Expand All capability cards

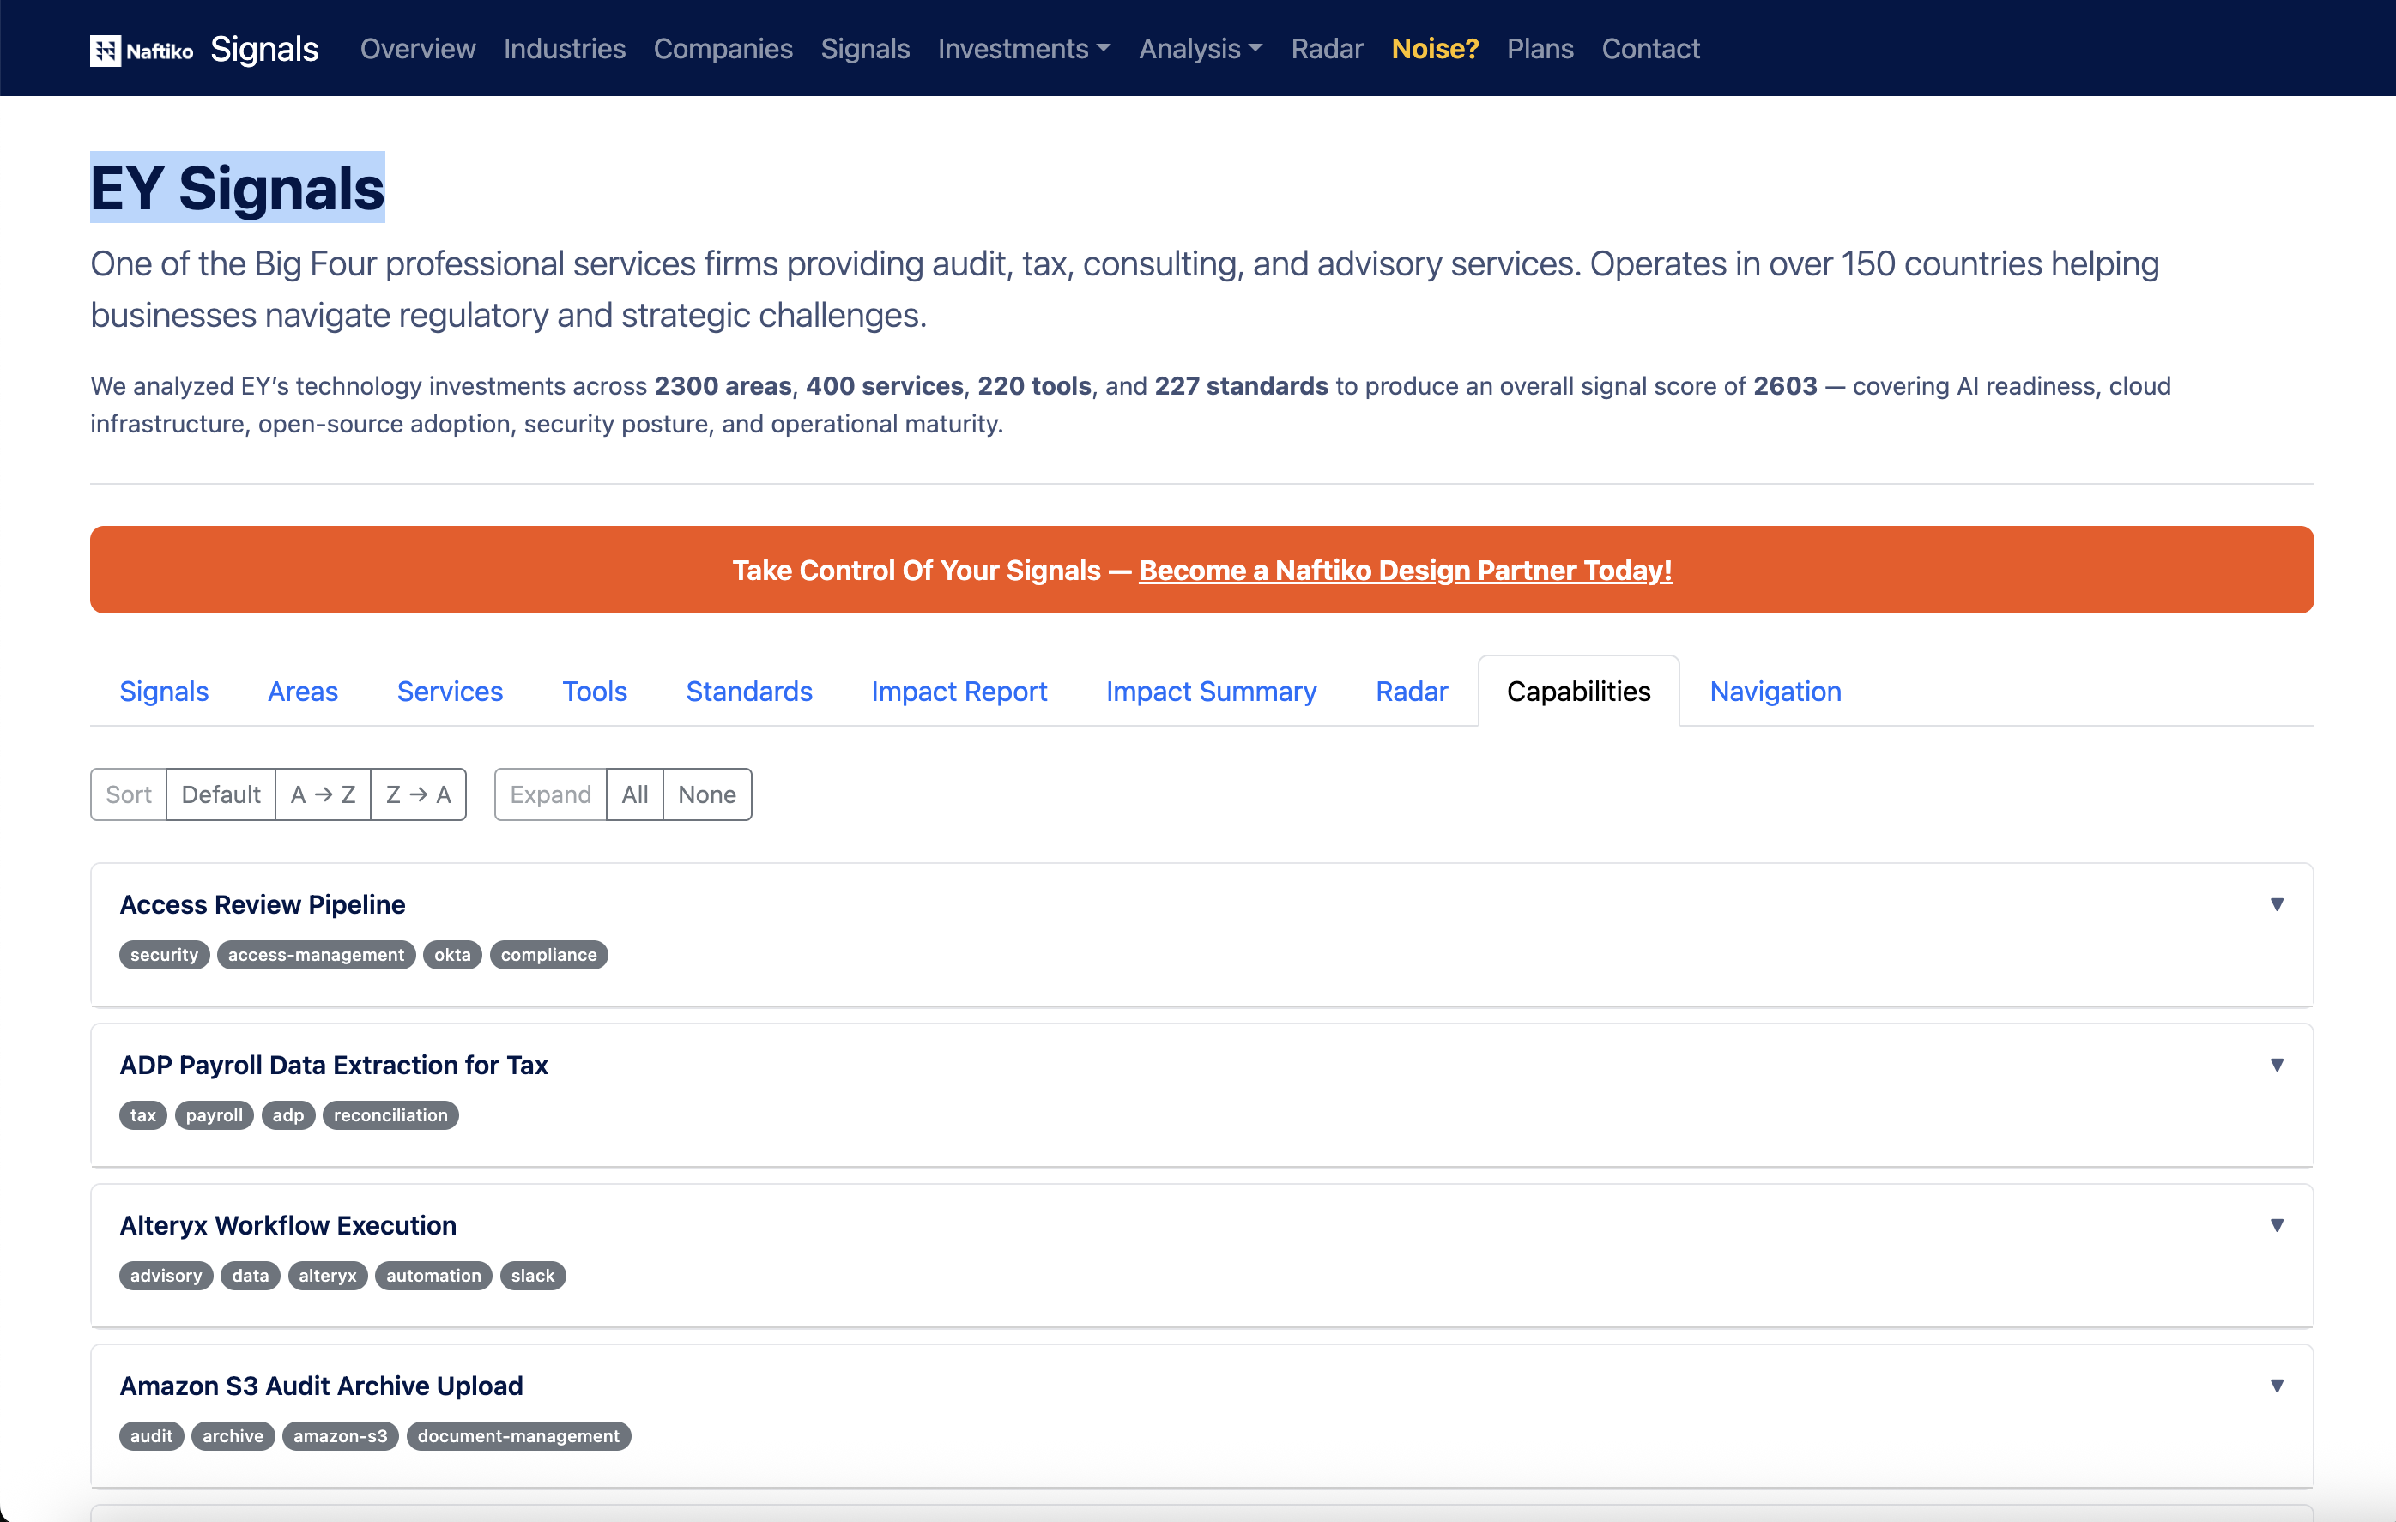(x=634, y=794)
